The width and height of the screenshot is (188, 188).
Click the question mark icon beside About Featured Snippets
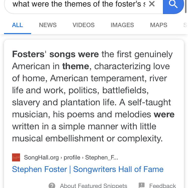click(x=52, y=185)
